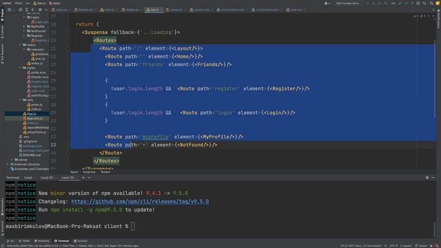
Task: Open terminal tabs dropdown arrow
Action: [x=89, y=178]
